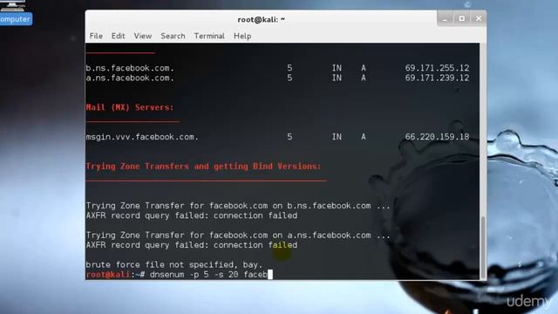Open the Search menu
This screenshot has height=314, width=558.
(173, 36)
